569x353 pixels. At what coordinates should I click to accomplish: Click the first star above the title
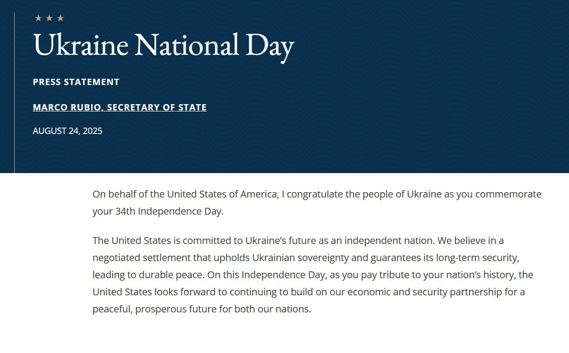(38, 19)
